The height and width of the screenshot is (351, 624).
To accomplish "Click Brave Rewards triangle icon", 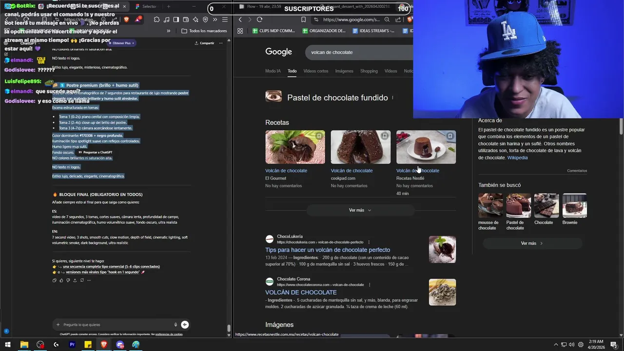I will pos(137,19).
